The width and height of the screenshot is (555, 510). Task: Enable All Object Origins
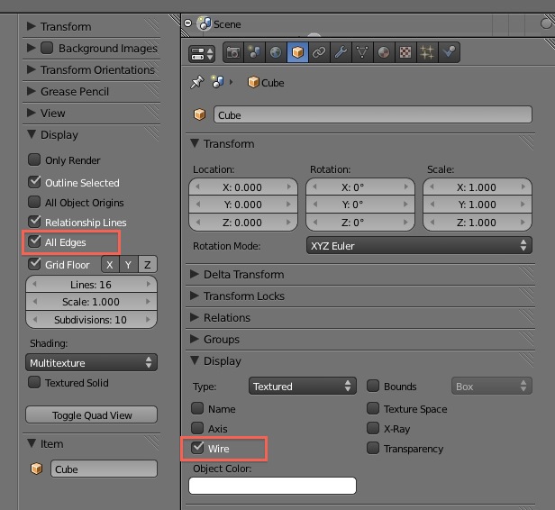(34, 202)
